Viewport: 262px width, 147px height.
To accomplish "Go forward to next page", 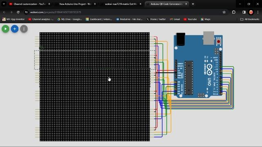I will pos(11,12).
